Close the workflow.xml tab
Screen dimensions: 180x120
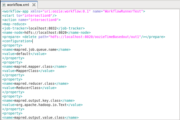tap(34, 5)
